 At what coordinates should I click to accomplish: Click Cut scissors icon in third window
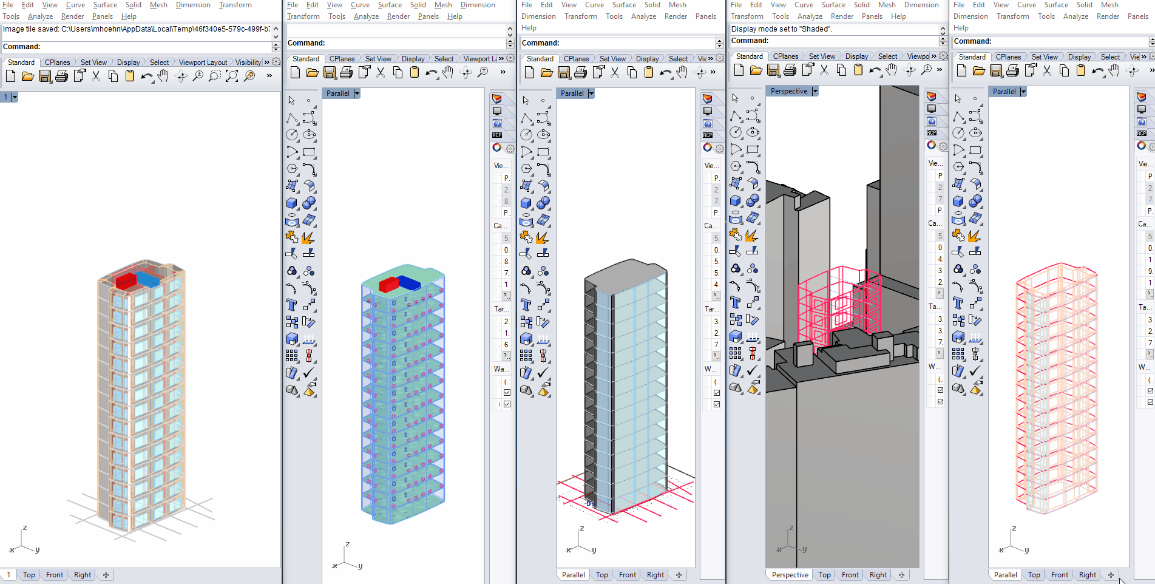(x=615, y=72)
